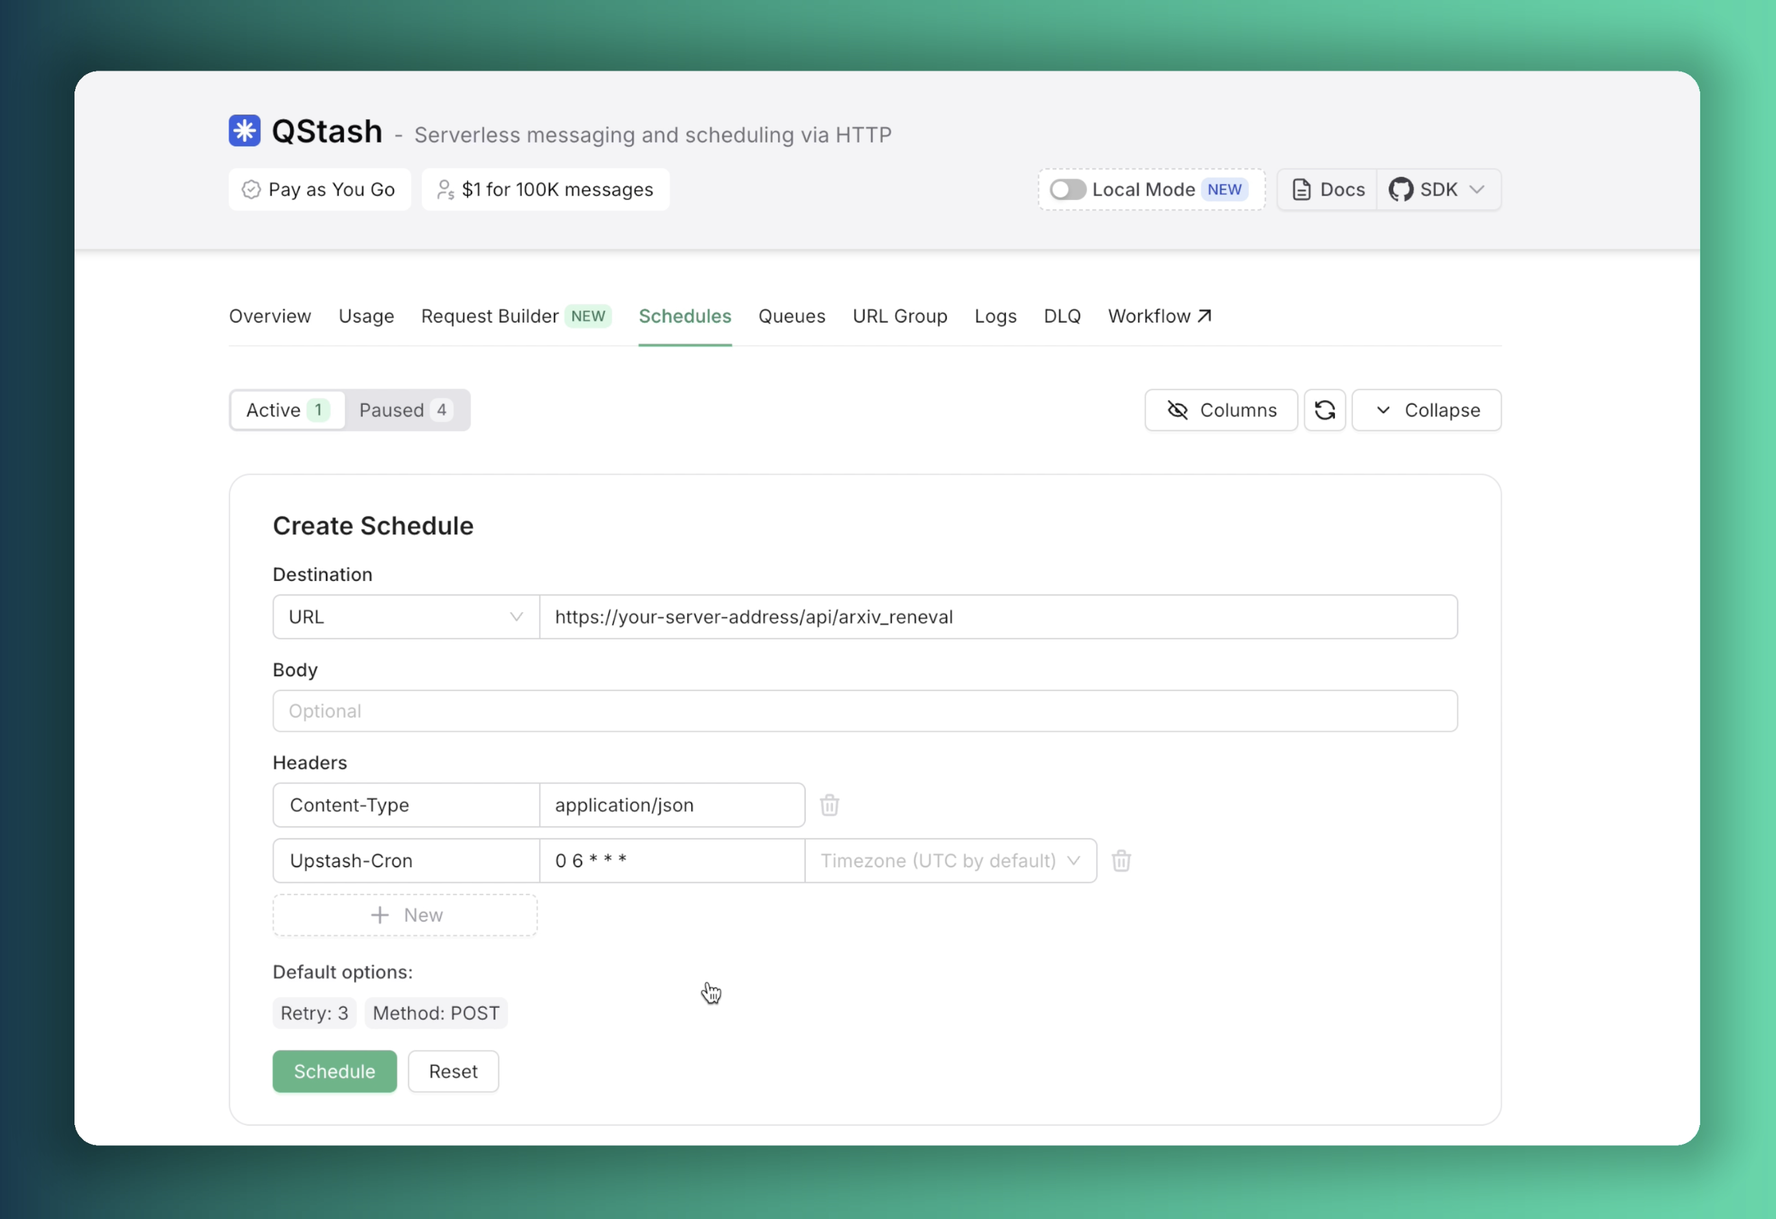
Task: Open the GitHub SDK menu
Action: click(1437, 190)
